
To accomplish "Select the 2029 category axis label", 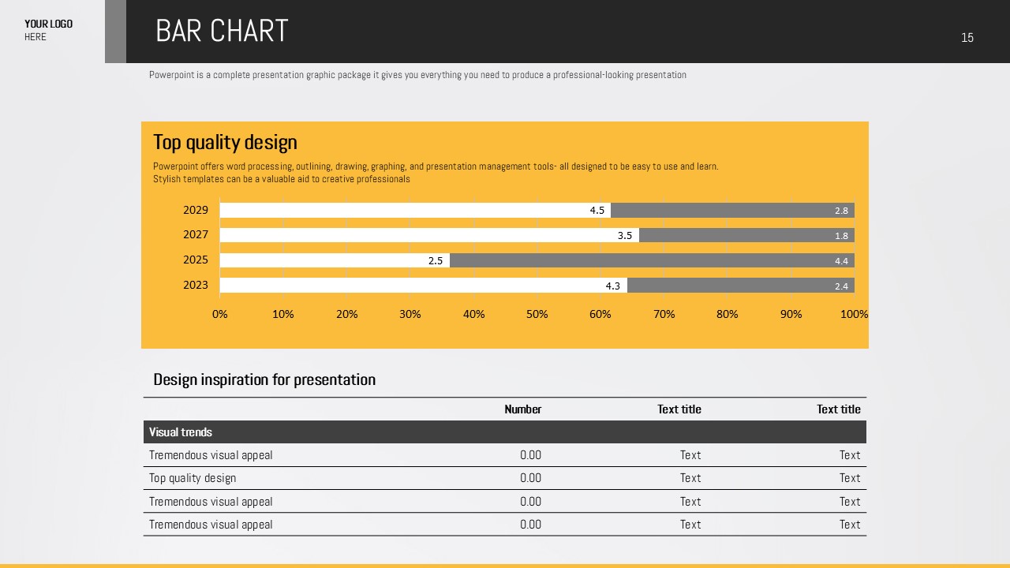I will pyautogui.click(x=196, y=210).
